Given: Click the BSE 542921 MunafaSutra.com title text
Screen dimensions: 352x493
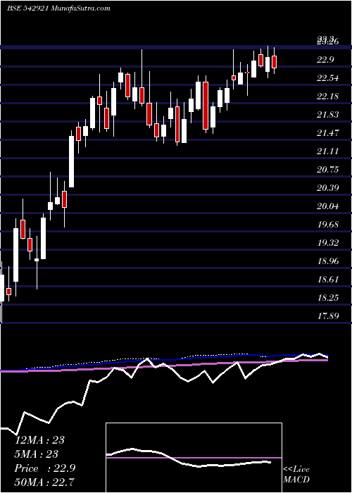Looking at the screenshot, I should pyautogui.click(x=58, y=8).
